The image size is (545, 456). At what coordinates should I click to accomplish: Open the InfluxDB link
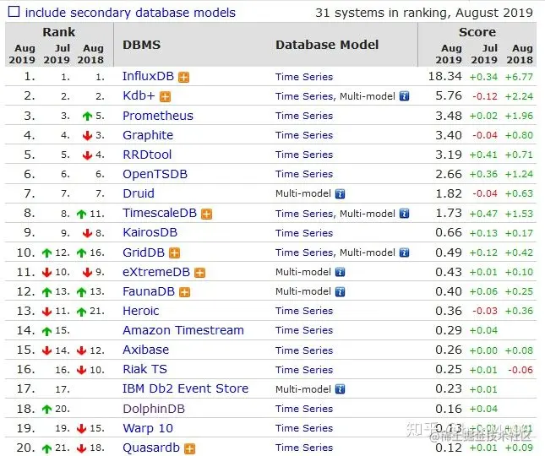(x=148, y=76)
